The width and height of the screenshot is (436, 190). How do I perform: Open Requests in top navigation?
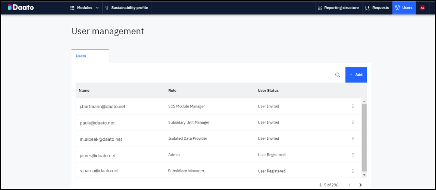377,8
